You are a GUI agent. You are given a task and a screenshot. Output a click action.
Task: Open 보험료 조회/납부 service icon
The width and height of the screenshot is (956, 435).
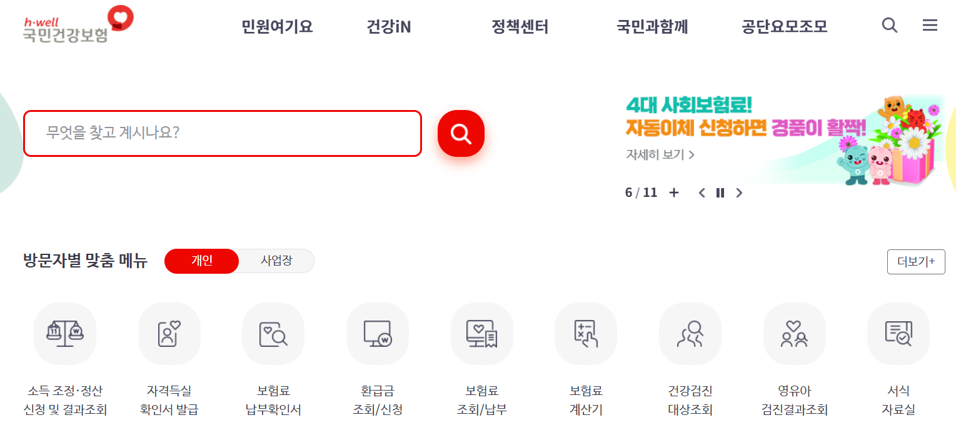pyautogui.click(x=481, y=333)
